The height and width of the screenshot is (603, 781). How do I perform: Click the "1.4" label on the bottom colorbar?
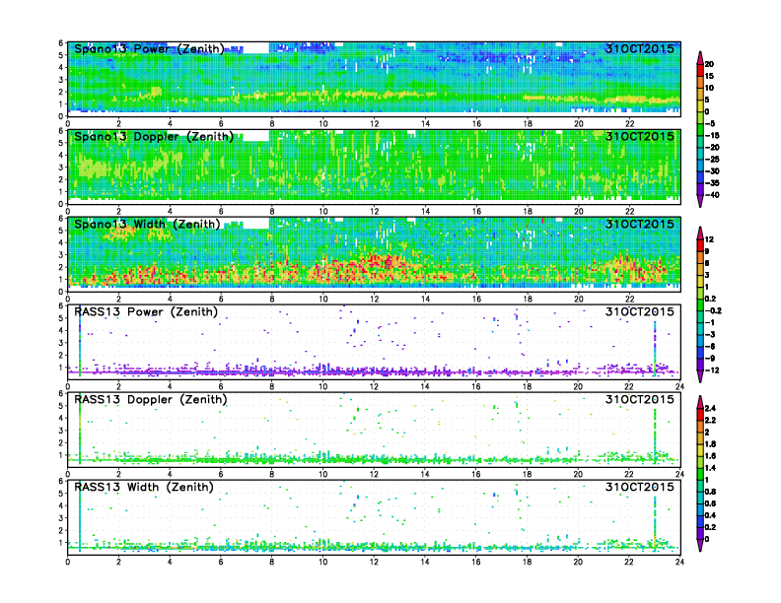(x=711, y=468)
